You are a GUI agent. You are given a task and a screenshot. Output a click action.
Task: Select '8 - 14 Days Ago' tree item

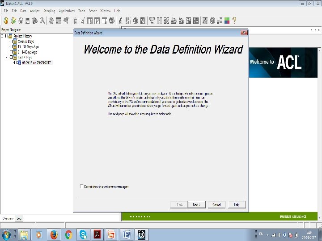tap(28, 52)
